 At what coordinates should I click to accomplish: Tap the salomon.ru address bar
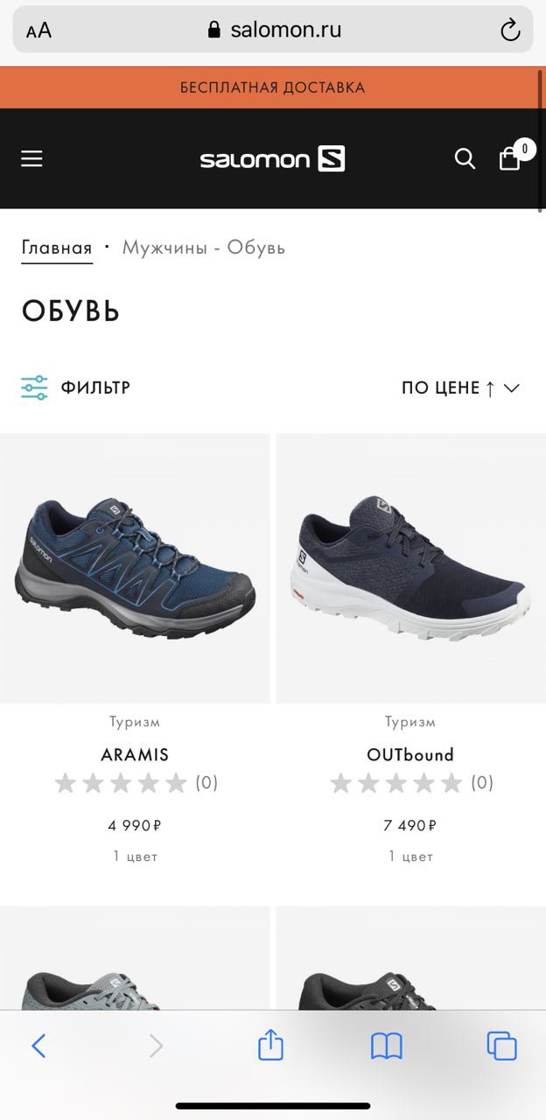click(273, 30)
